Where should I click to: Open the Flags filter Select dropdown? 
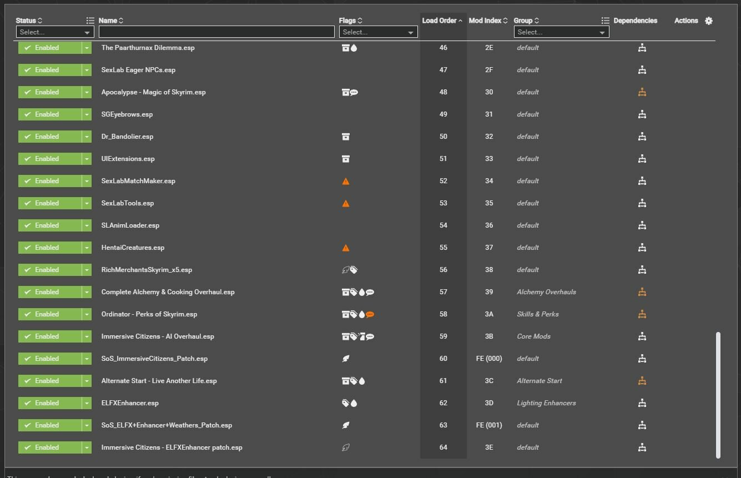[x=378, y=32]
